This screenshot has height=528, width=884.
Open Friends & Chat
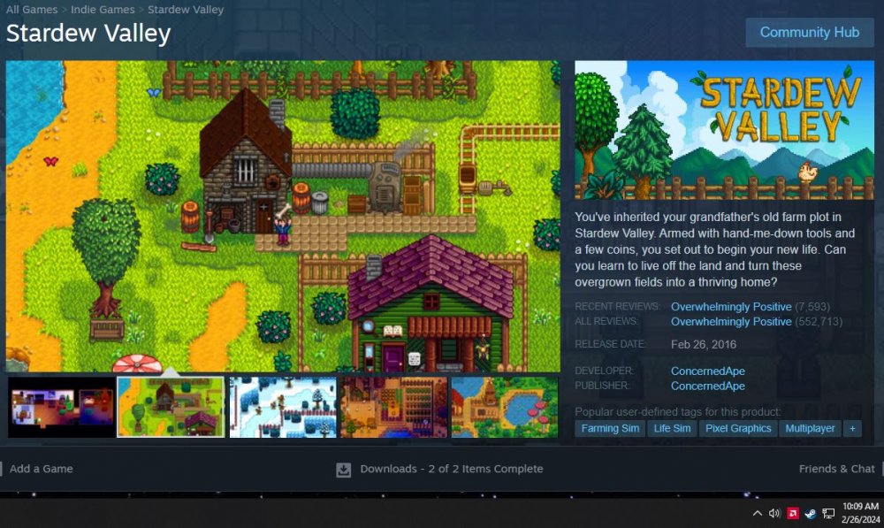pyautogui.click(x=836, y=469)
